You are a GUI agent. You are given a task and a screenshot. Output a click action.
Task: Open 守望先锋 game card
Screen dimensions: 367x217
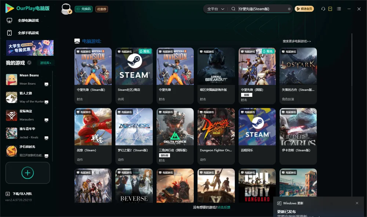point(175,76)
